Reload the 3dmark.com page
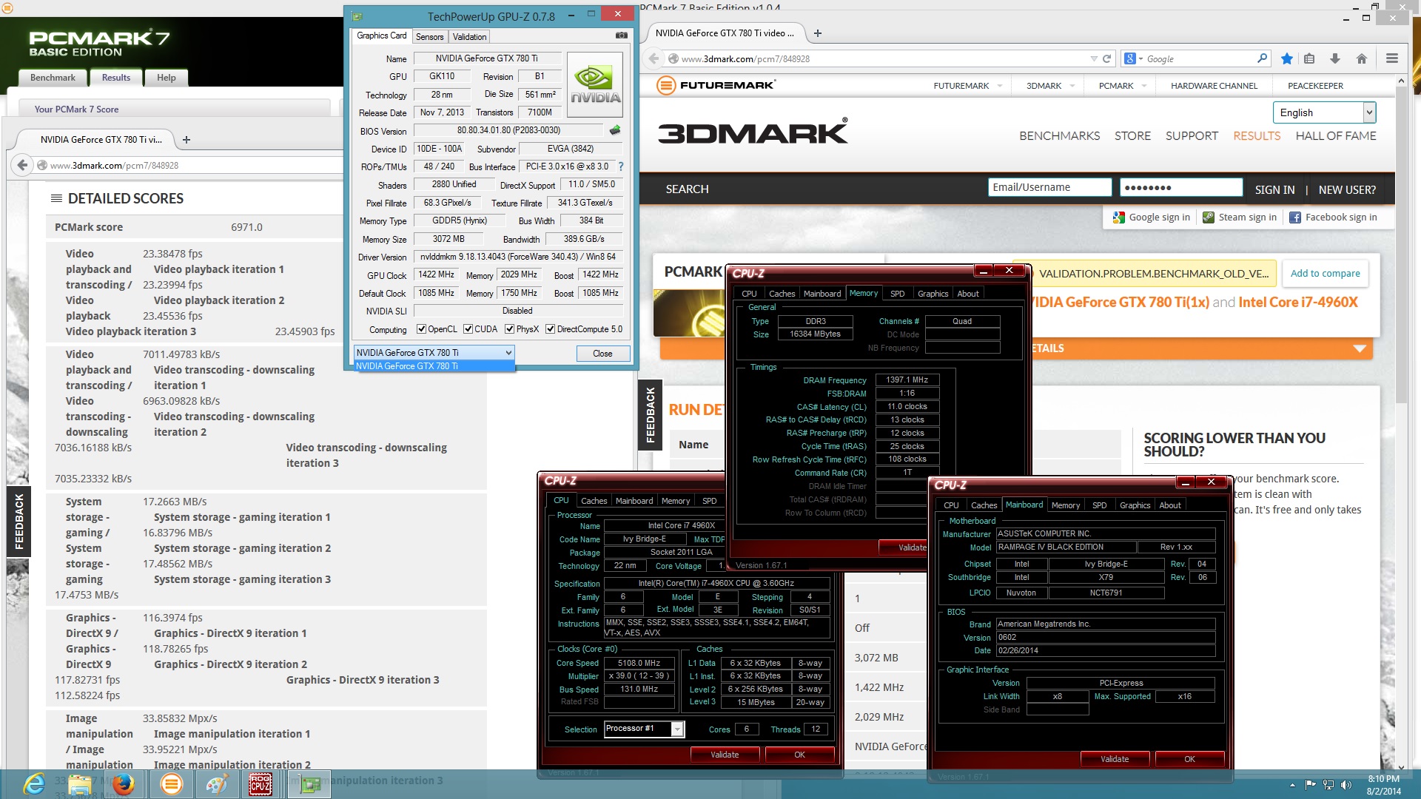The width and height of the screenshot is (1421, 799). pyautogui.click(x=1107, y=58)
